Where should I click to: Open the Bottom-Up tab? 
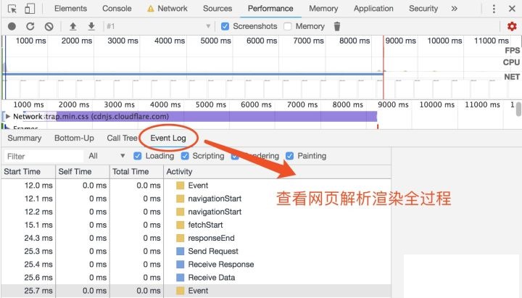coord(74,138)
